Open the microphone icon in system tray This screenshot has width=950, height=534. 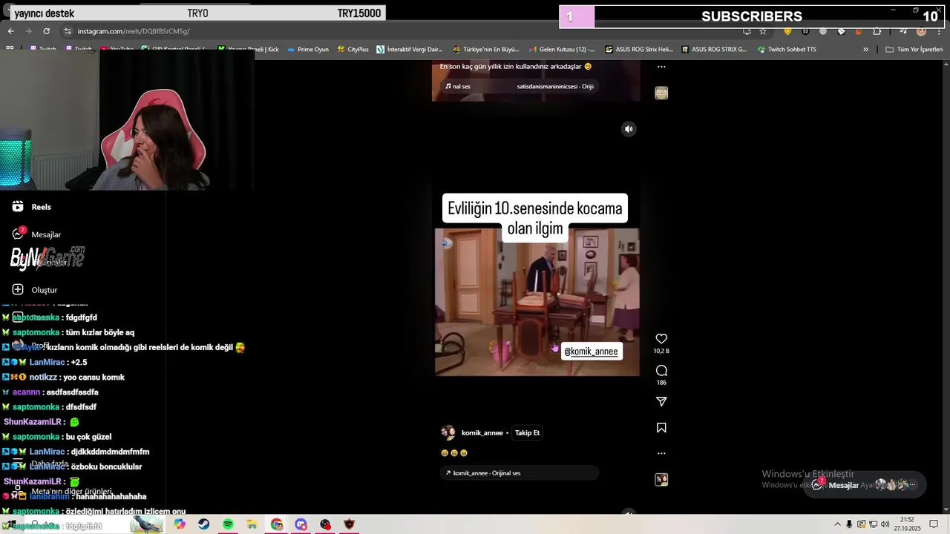click(x=849, y=524)
